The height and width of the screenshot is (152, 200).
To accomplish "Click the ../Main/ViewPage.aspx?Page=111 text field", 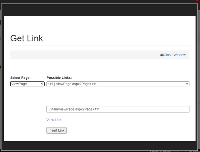I will [118, 109].
